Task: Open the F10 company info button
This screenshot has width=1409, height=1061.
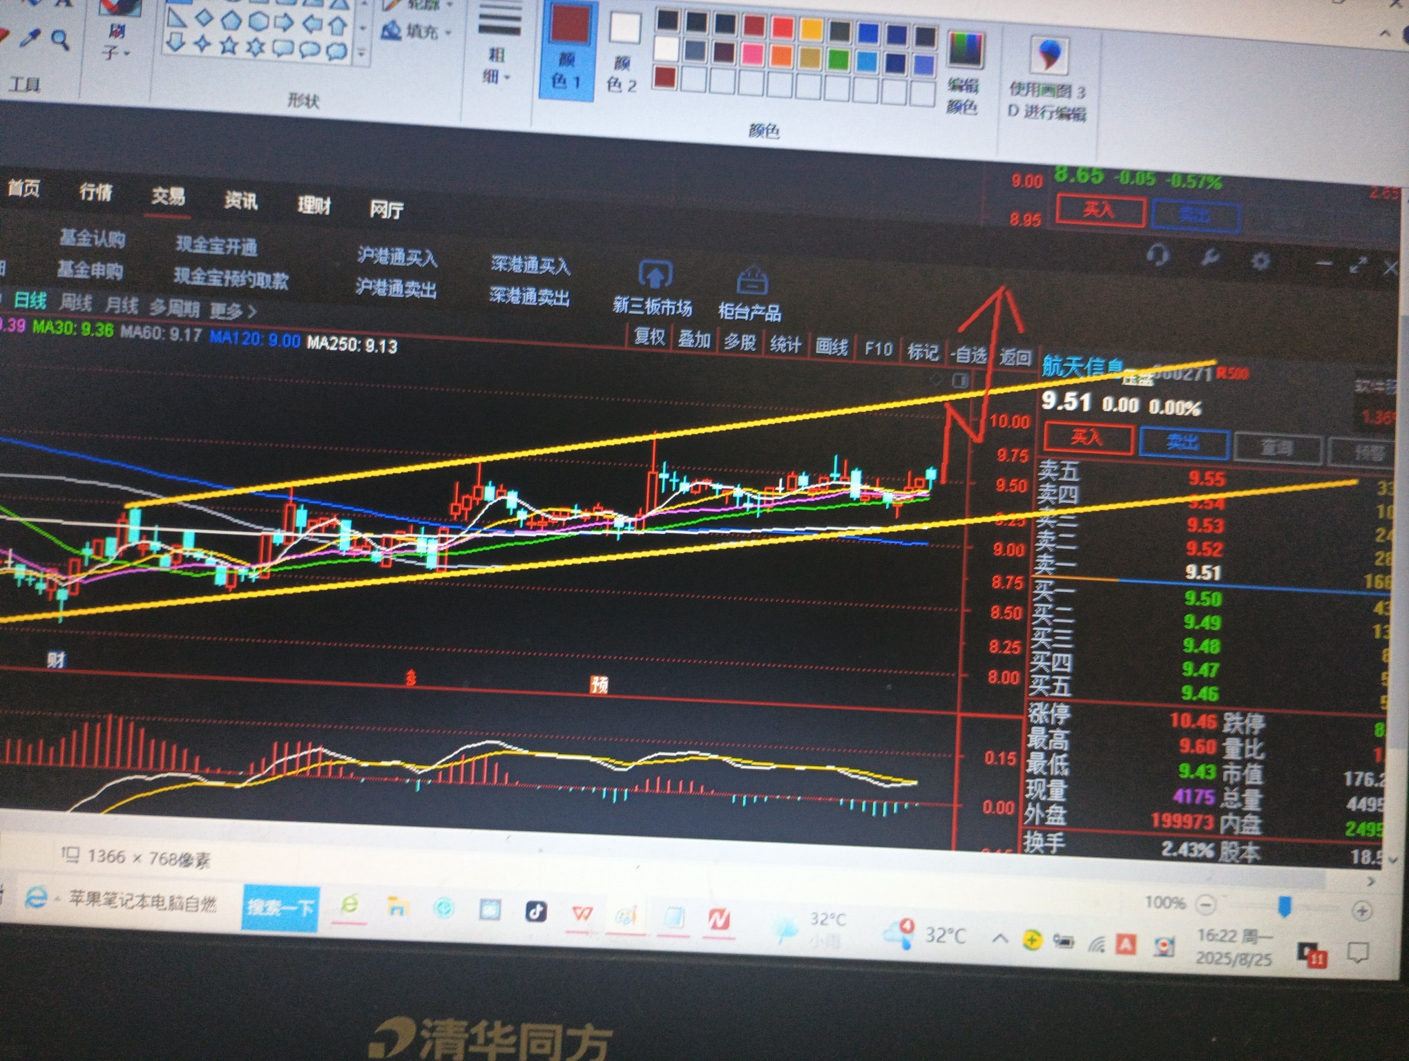Action: pyautogui.click(x=878, y=349)
